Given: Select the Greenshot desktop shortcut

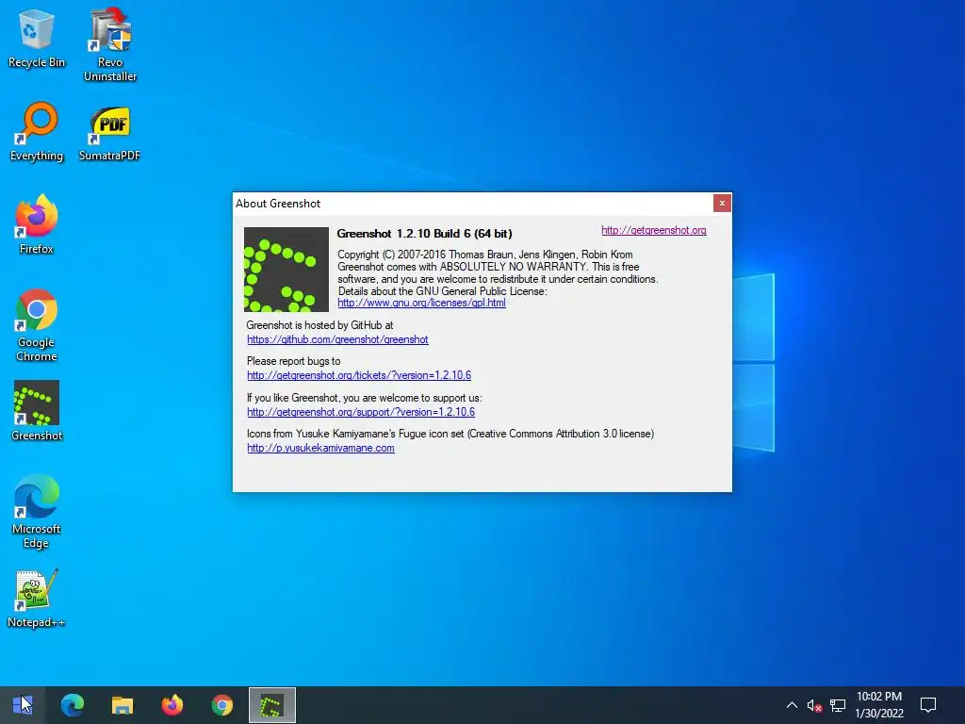Looking at the screenshot, I should (x=37, y=410).
